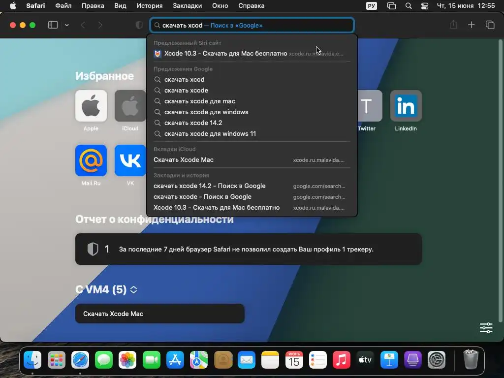504x378 pixels.
Task: Open the Файл menu
Action: pos(63,6)
